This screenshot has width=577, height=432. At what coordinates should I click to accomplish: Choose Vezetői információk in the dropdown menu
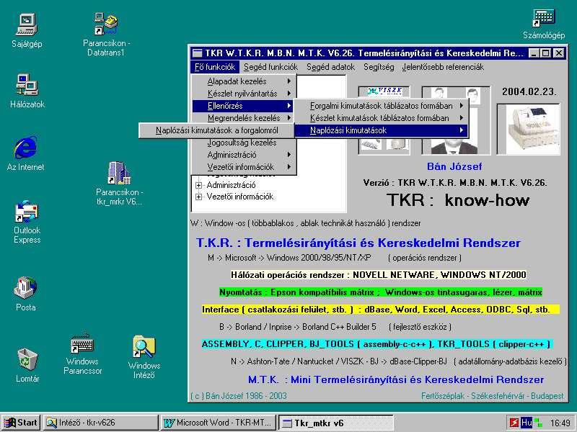(x=243, y=167)
